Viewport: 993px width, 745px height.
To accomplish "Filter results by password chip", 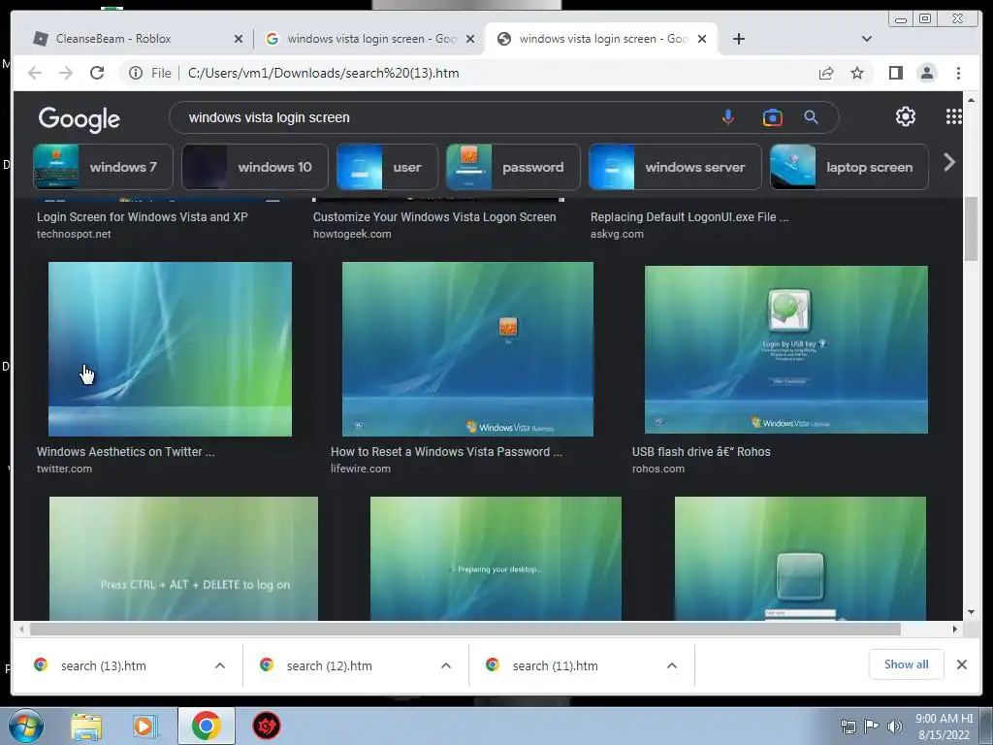I will (513, 167).
